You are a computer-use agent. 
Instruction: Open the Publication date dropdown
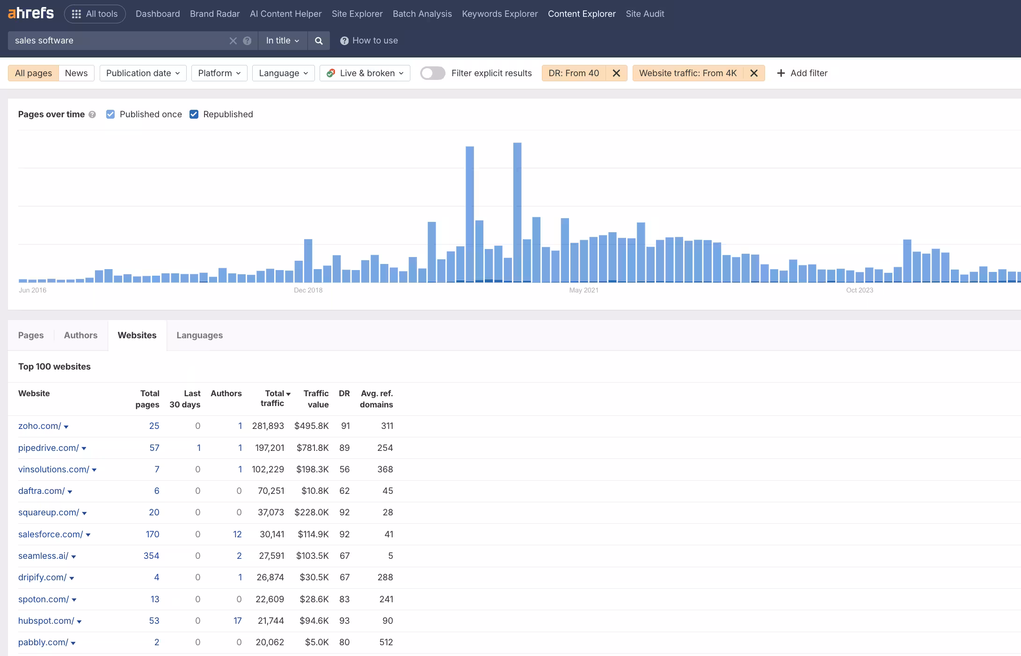click(143, 73)
